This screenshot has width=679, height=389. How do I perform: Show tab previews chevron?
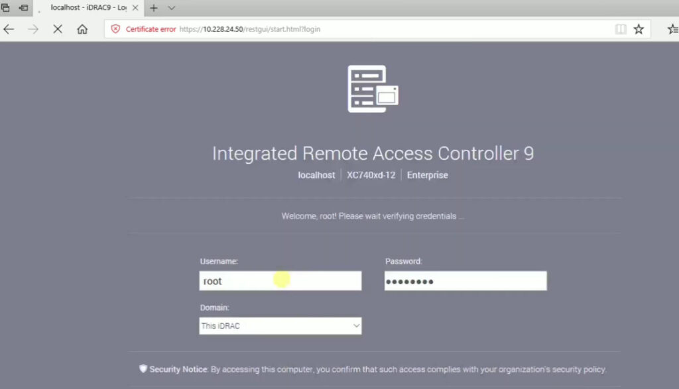pyautogui.click(x=172, y=8)
